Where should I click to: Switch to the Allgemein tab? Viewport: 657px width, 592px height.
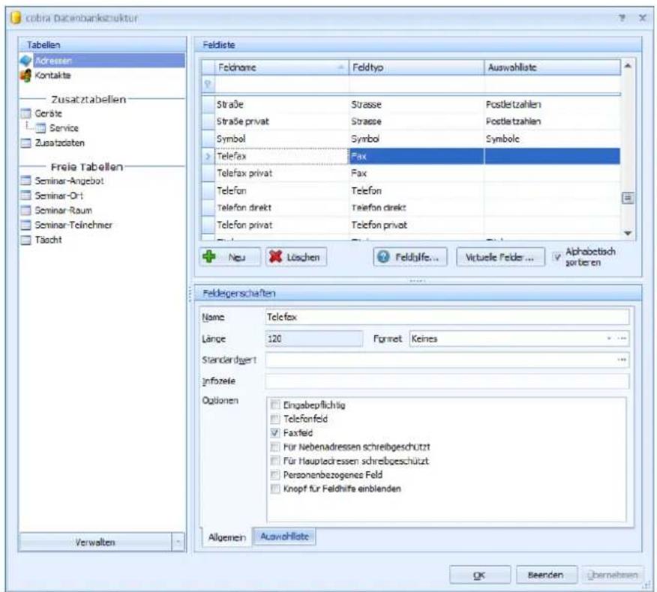pyautogui.click(x=226, y=537)
